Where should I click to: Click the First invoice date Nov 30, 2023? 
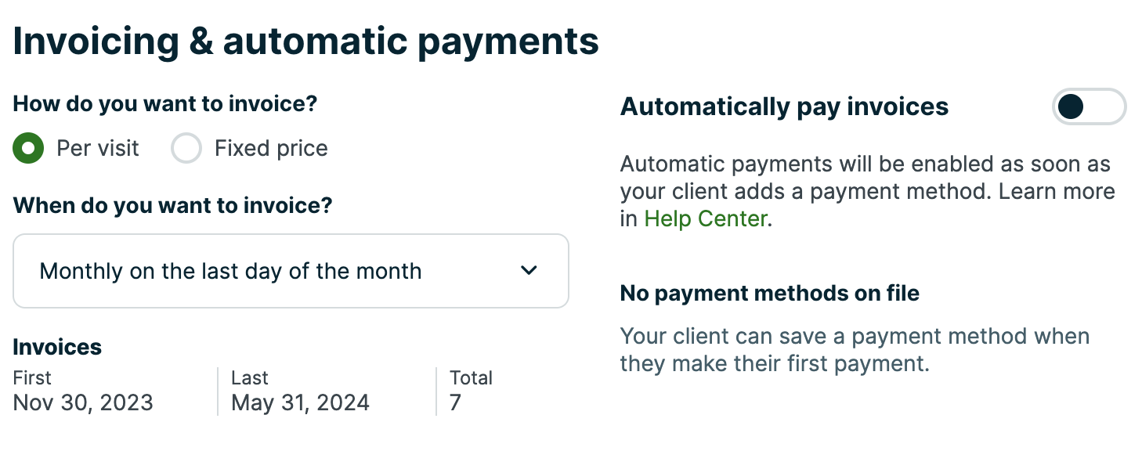83,402
